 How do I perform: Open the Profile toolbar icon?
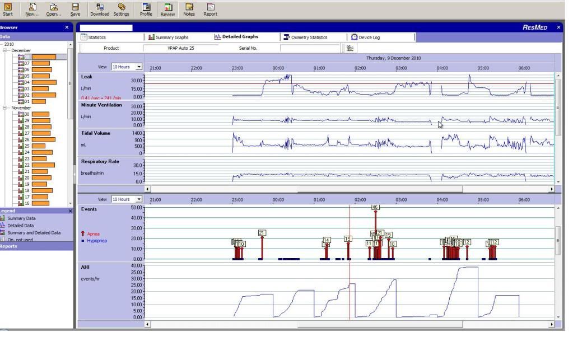(x=146, y=10)
